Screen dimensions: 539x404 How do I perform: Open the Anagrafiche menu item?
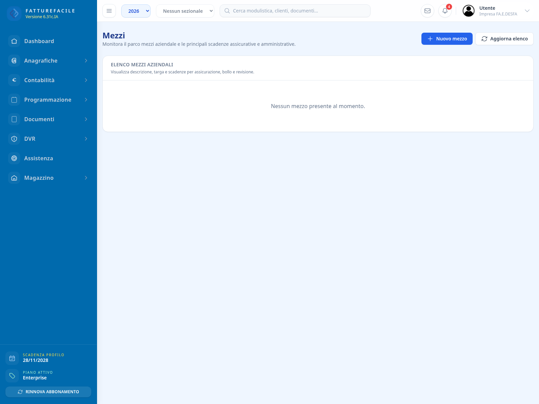[49, 61]
